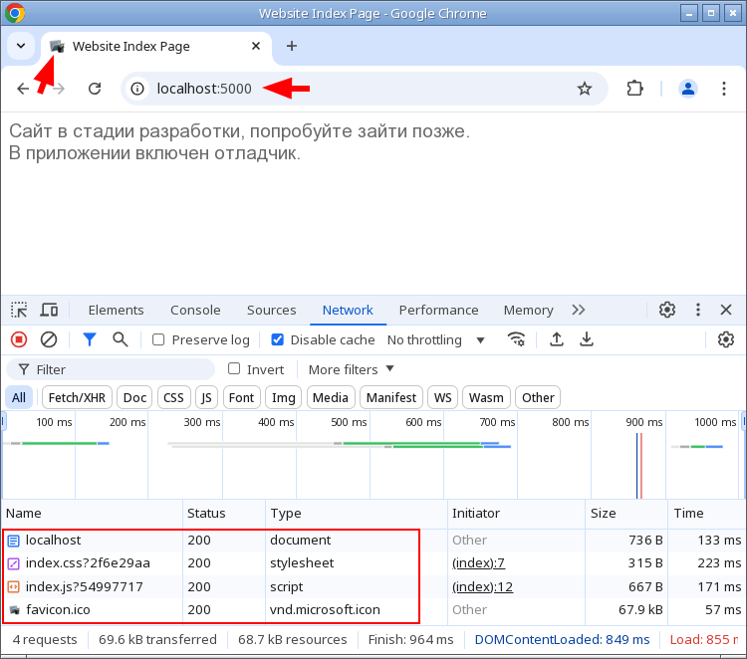
Task: Open the Chrome profile avatar
Action: point(688,89)
